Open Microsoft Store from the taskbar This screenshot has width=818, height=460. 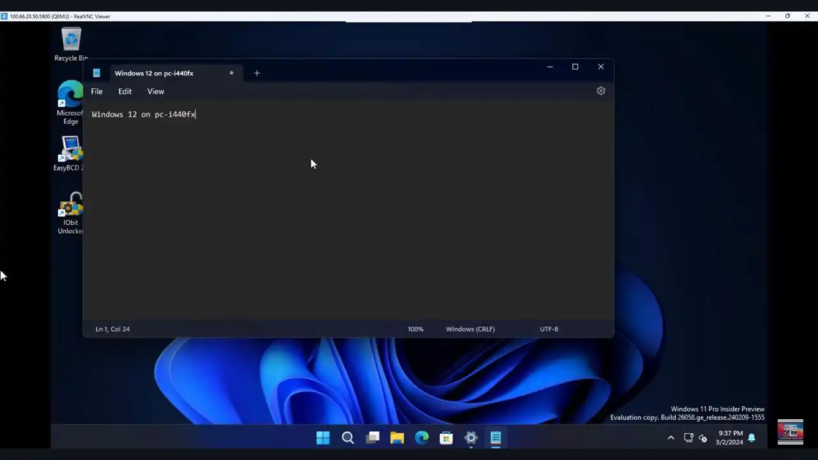tap(446, 438)
